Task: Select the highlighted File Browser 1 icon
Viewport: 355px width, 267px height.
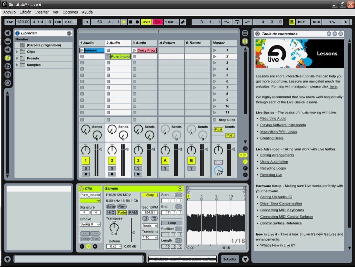Action: point(8,58)
